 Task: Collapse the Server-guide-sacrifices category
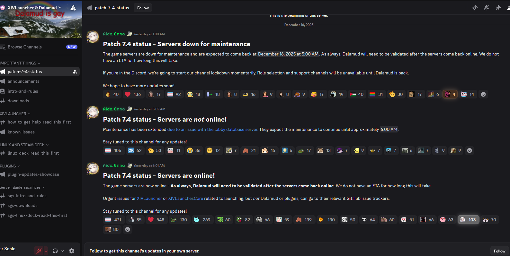(22, 187)
